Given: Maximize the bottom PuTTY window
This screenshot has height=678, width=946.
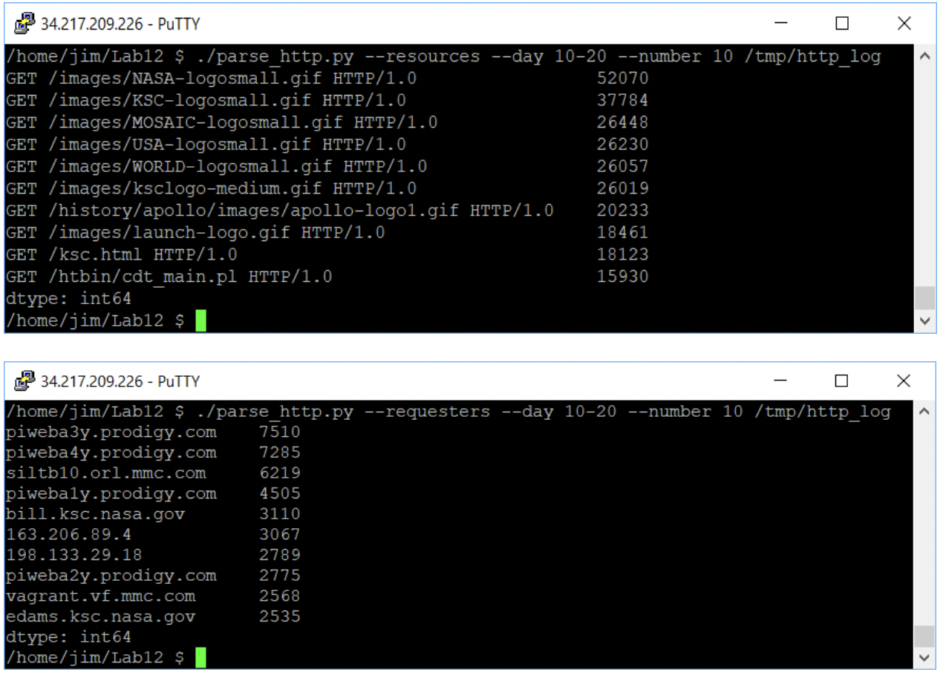Looking at the screenshot, I should [841, 381].
